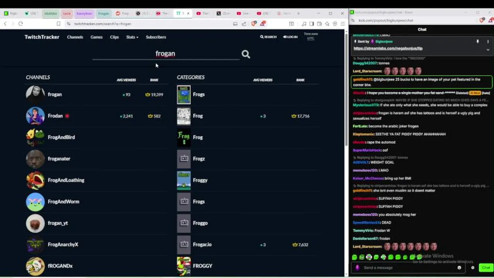Click SEARCH in the site header
The height and width of the screenshot is (278, 494).
coord(268,37)
